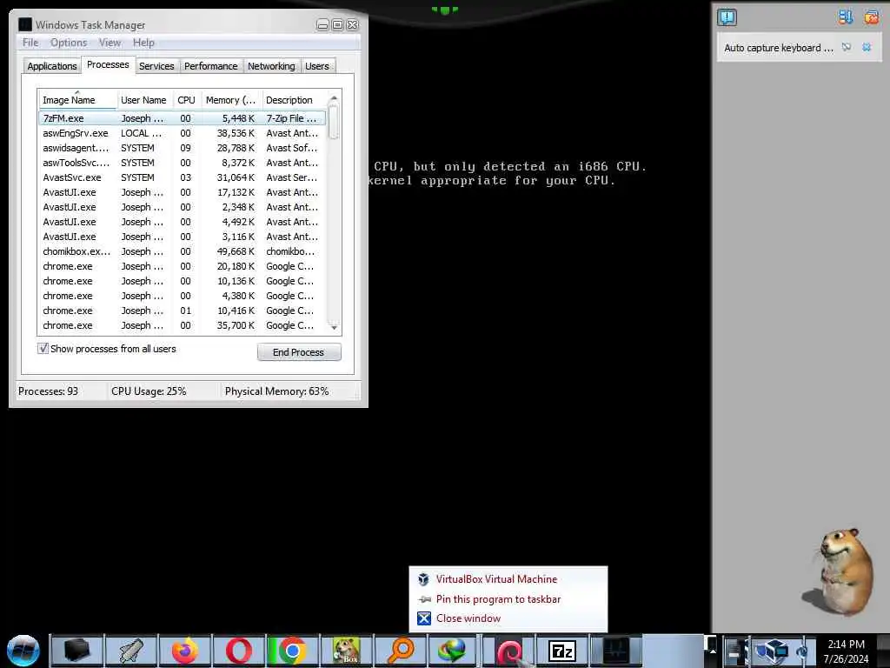This screenshot has width=890, height=668.
Task: Toggle Show processes from all users
Action: click(x=43, y=348)
